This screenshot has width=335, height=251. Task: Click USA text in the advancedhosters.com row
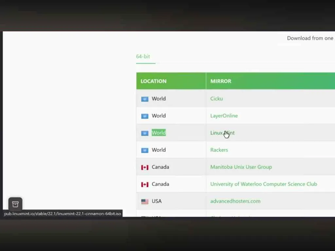click(157, 201)
